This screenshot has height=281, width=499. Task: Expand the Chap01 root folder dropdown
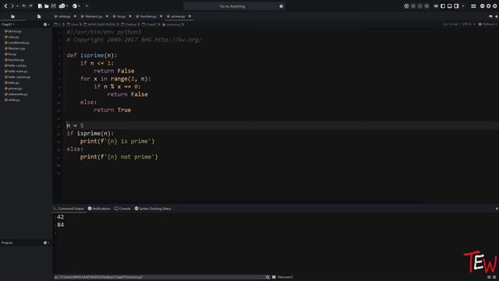click(8, 24)
